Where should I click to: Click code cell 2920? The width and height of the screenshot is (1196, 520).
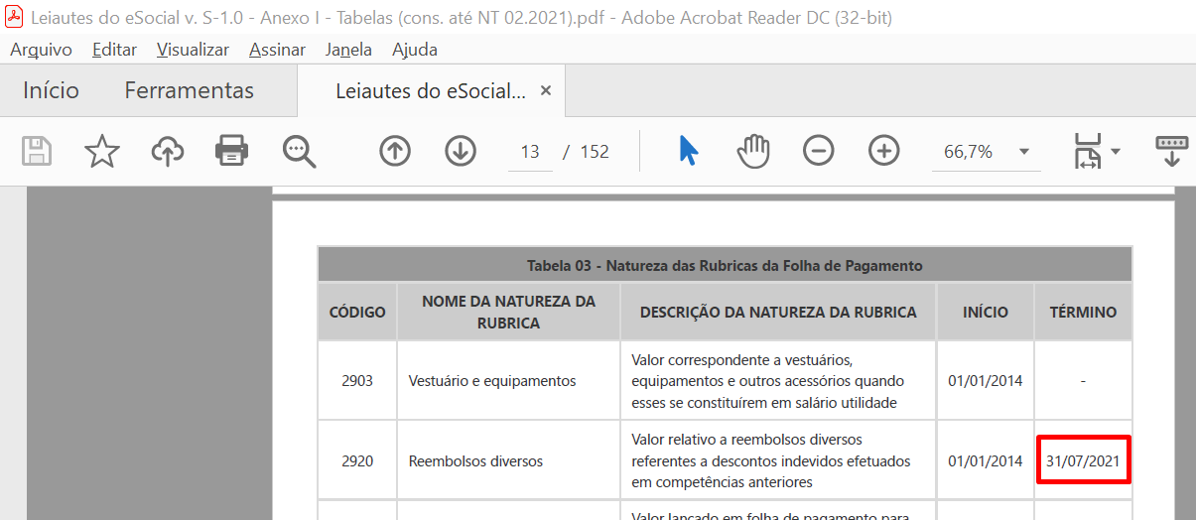click(x=357, y=460)
